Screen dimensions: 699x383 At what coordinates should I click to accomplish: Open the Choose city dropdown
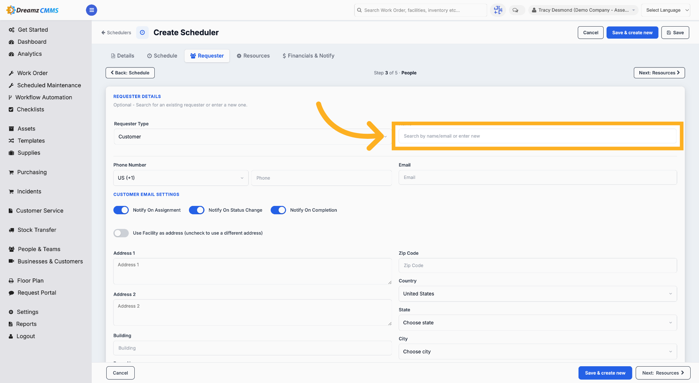pos(538,352)
